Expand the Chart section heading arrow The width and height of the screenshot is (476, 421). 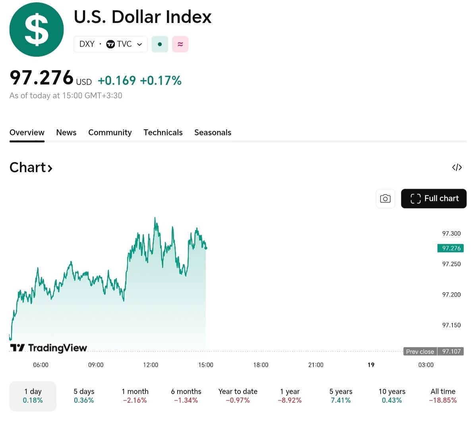50,168
